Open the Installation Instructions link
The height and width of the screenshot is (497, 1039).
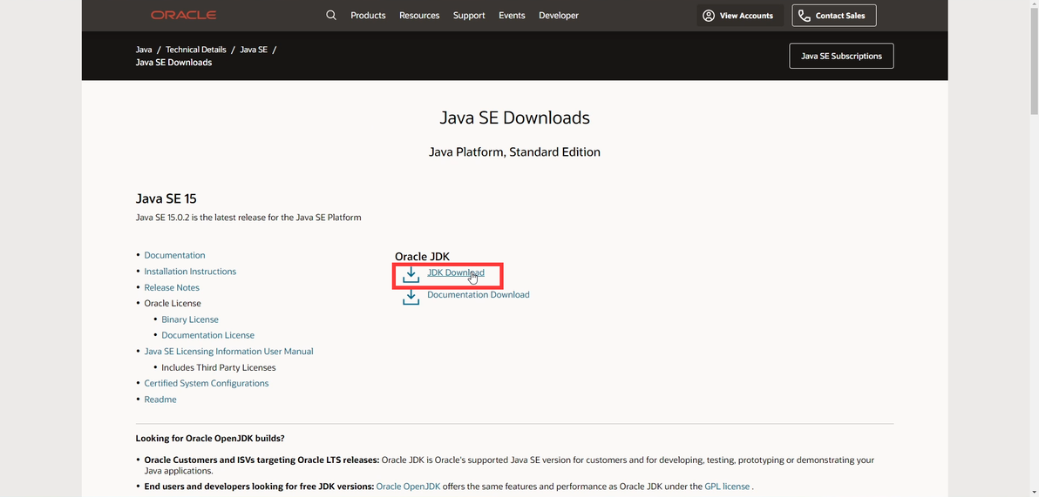tap(190, 272)
